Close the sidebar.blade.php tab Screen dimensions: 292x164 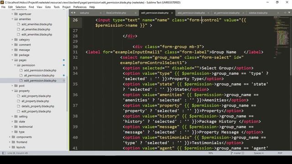point(278,13)
